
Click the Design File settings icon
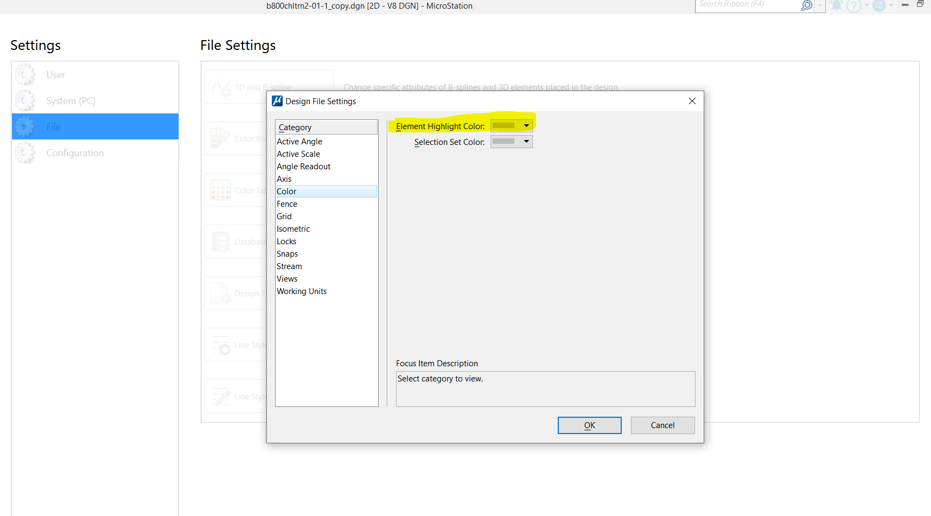(x=220, y=293)
